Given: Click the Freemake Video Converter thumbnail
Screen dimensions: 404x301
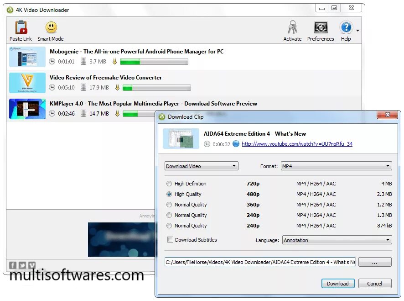Looking at the screenshot, I should point(27,83).
